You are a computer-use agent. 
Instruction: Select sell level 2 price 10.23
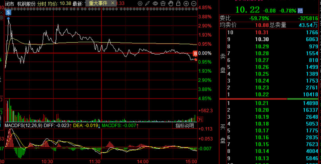click(x=262, y=88)
